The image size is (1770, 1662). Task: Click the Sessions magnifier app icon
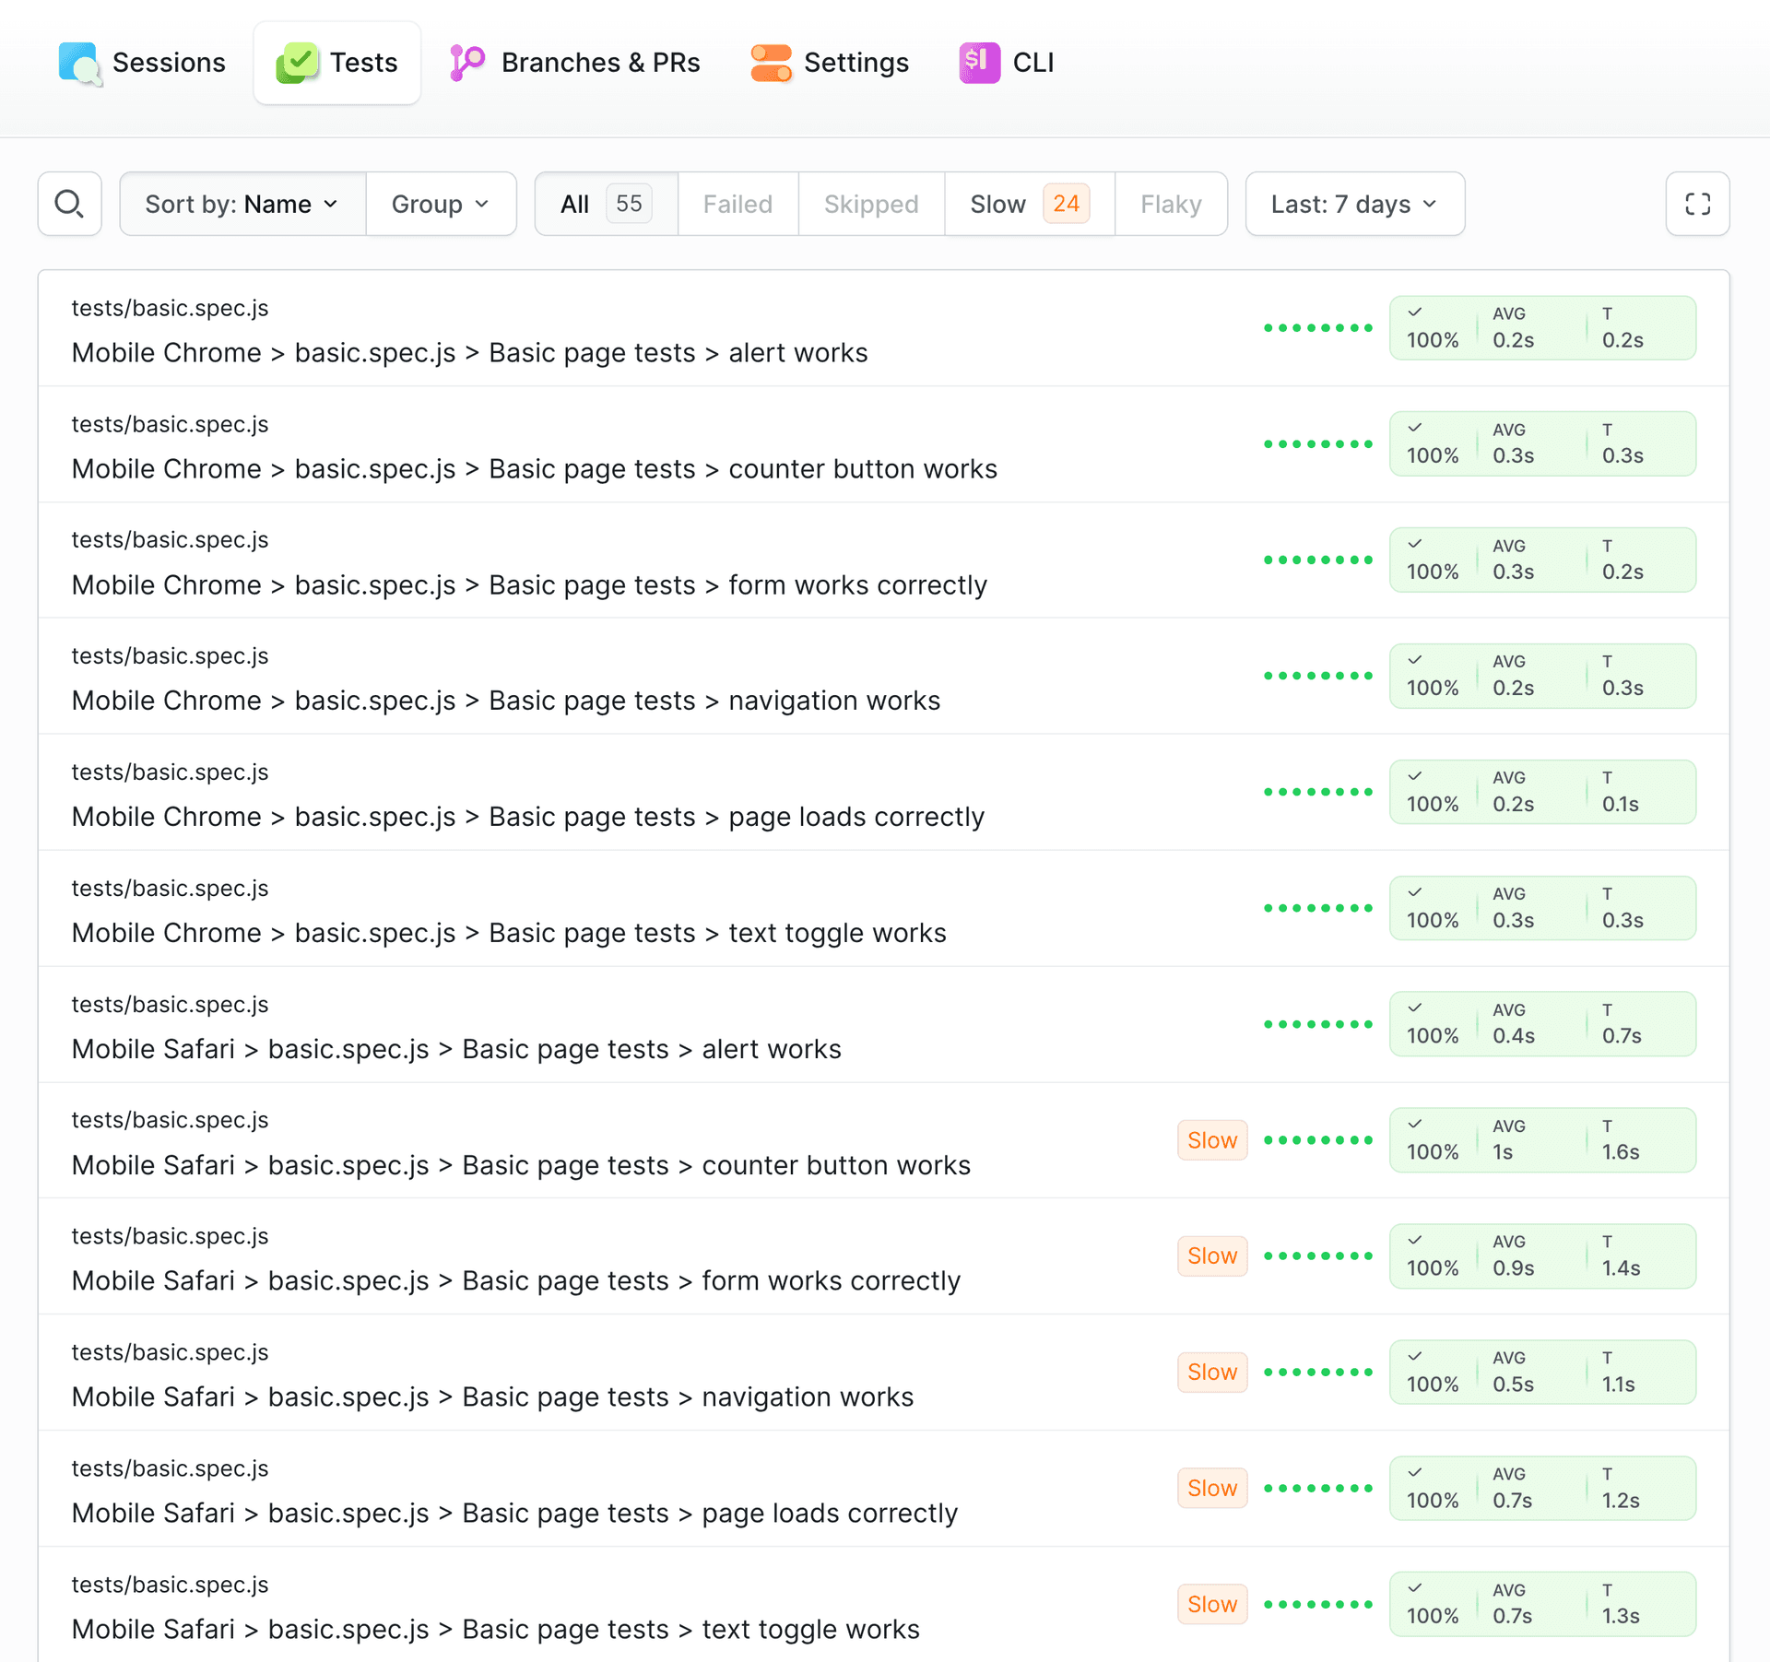[x=79, y=63]
